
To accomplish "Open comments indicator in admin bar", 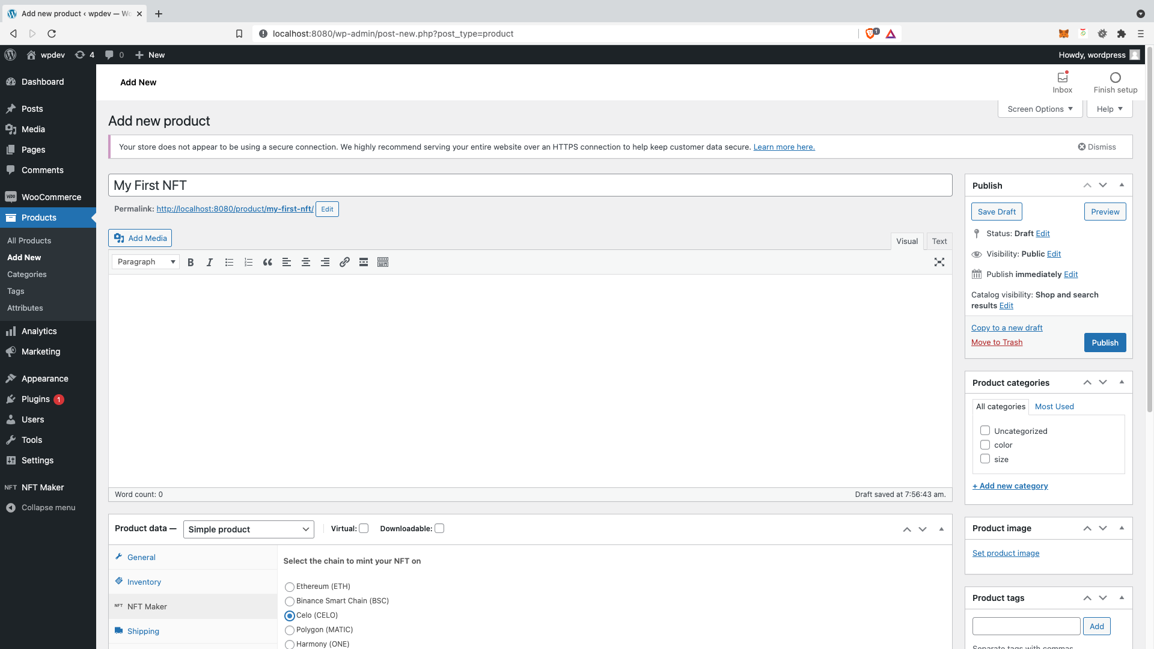I will tap(114, 55).
